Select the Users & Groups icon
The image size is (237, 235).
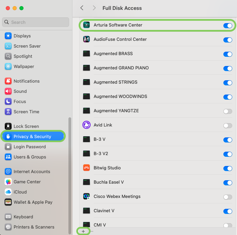pos(8,157)
